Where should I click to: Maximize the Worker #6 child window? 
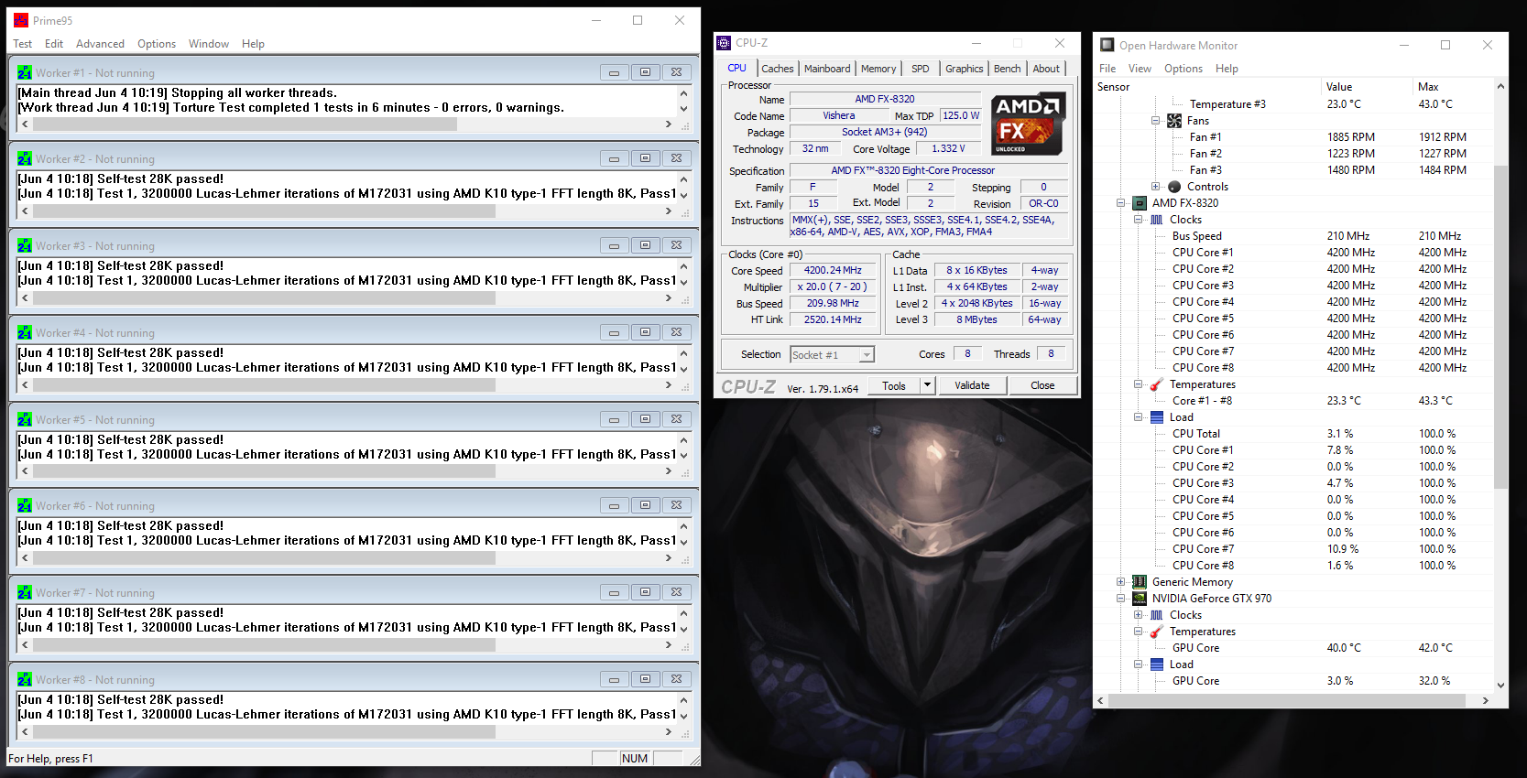point(645,505)
